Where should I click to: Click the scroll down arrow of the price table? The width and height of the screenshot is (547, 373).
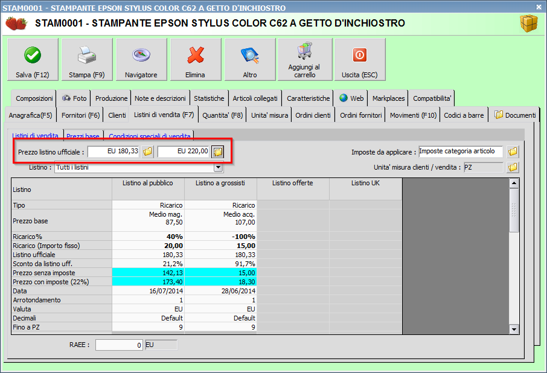pyautogui.click(x=514, y=329)
